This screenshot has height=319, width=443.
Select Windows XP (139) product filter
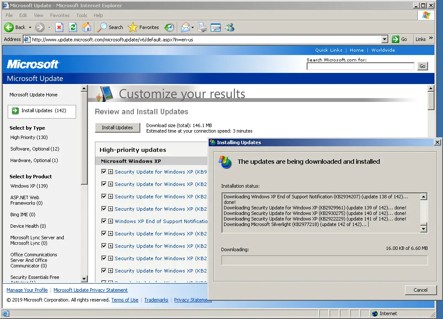(x=29, y=186)
